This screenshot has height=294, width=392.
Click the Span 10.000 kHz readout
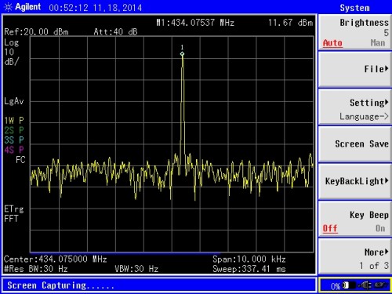point(249,259)
